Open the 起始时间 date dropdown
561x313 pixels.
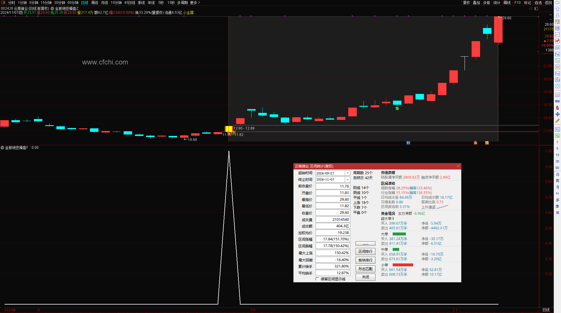click(x=347, y=173)
